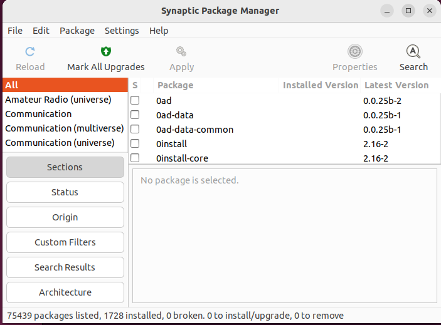Viewport: 441px width, 325px height.
Task: Select the Amateur Radio (universe) section
Action: coord(65,100)
